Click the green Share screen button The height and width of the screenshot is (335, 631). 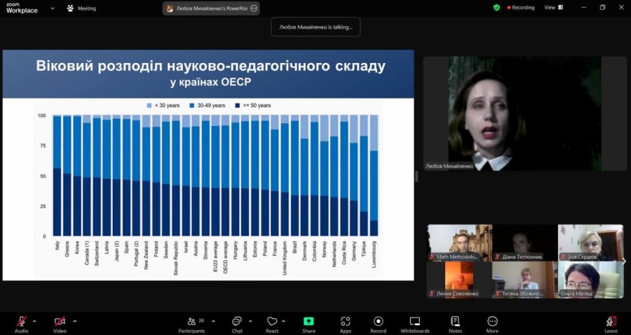pyautogui.click(x=308, y=325)
